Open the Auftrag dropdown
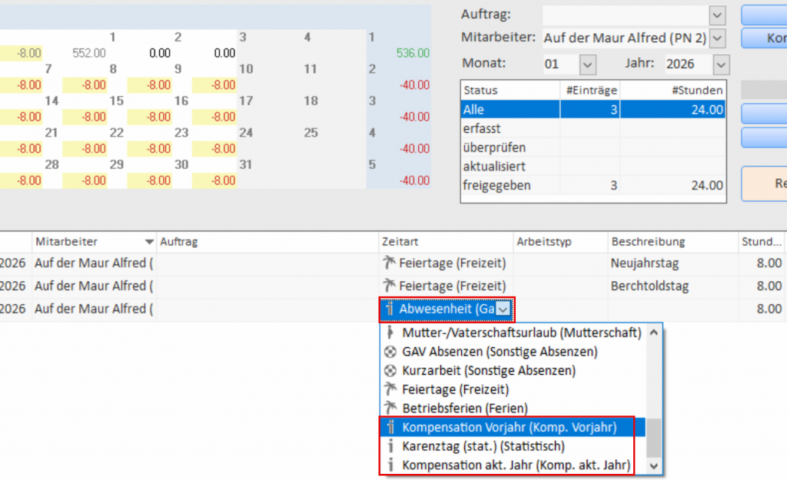787x480 pixels. pos(717,15)
